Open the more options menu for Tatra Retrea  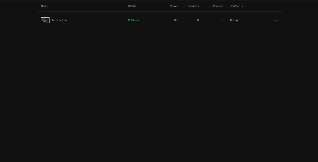(276, 20)
